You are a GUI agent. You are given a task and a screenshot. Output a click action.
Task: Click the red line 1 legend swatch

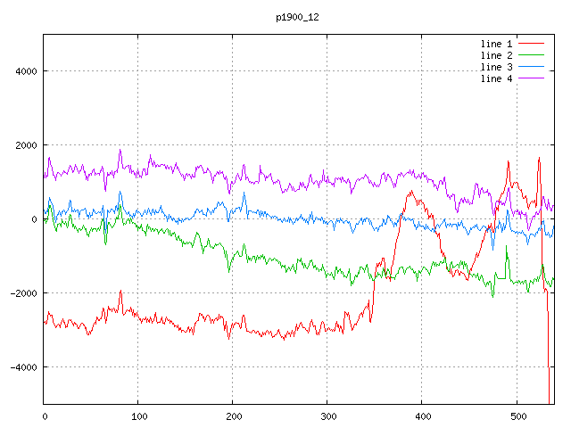coord(531,44)
